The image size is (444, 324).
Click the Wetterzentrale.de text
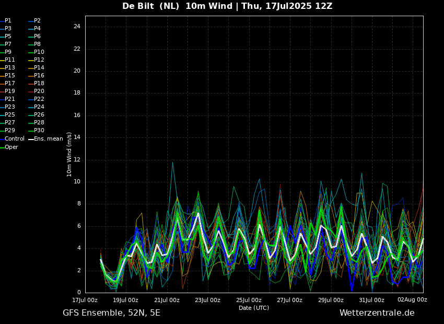[x=377, y=313]
